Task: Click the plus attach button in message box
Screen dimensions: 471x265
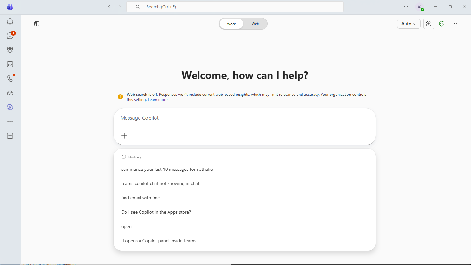Action: tap(124, 136)
